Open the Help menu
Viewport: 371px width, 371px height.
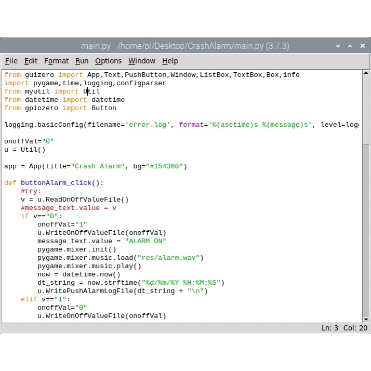(170, 61)
